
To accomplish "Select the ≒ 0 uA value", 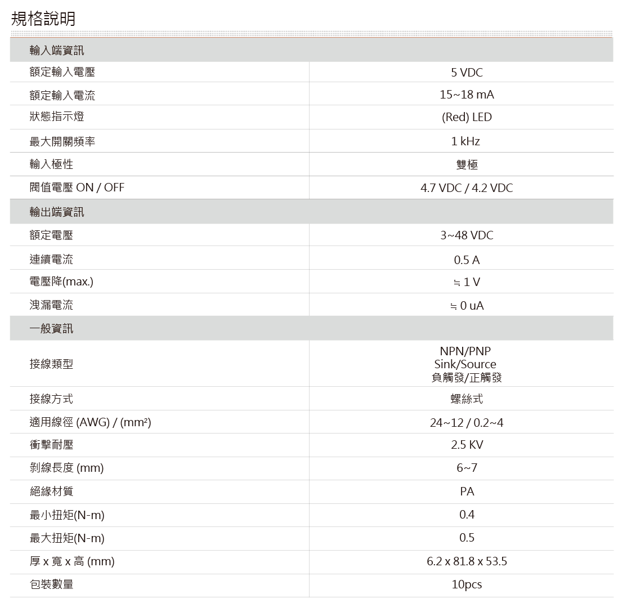I will coord(467,306).
